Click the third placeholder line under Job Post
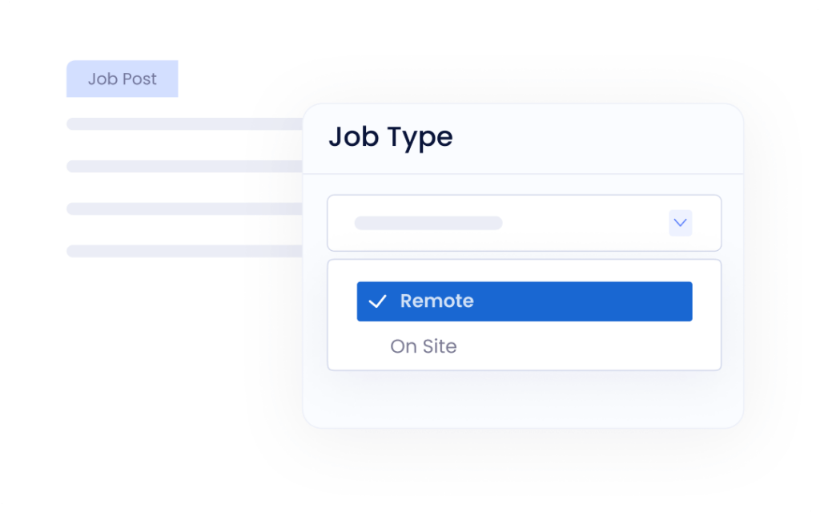 pos(184,209)
